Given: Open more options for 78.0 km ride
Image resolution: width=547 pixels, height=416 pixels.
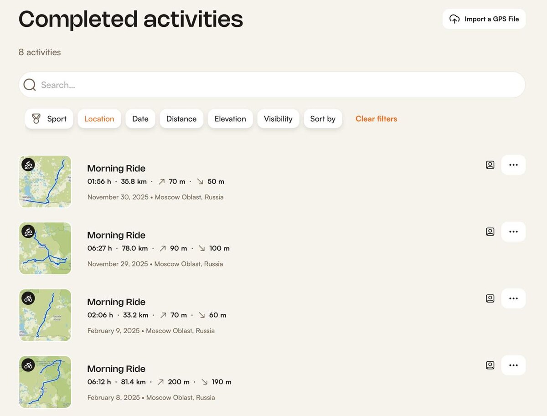Looking at the screenshot, I should [513, 232].
